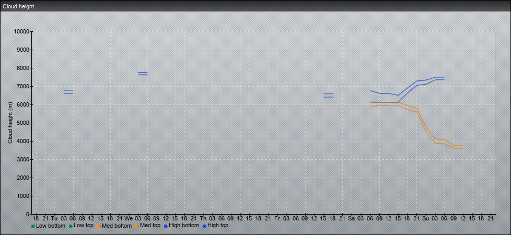
Task: Click the 8000 y-axis label
Action: 23,68
